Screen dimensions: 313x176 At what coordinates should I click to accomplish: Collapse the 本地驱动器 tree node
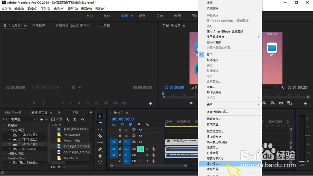click(4, 130)
